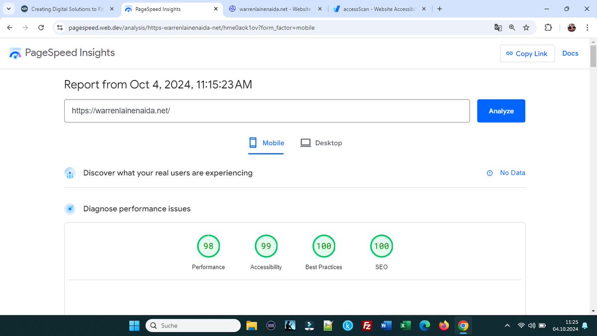
Task: Open the Chrome extensions puzzle icon
Action: [548, 28]
